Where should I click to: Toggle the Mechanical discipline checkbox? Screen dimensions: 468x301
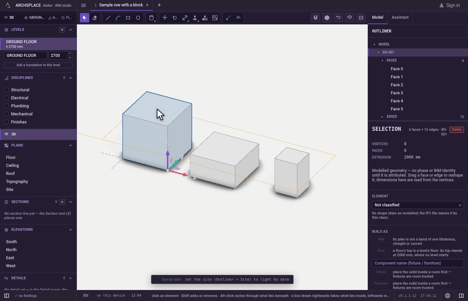click(6, 114)
